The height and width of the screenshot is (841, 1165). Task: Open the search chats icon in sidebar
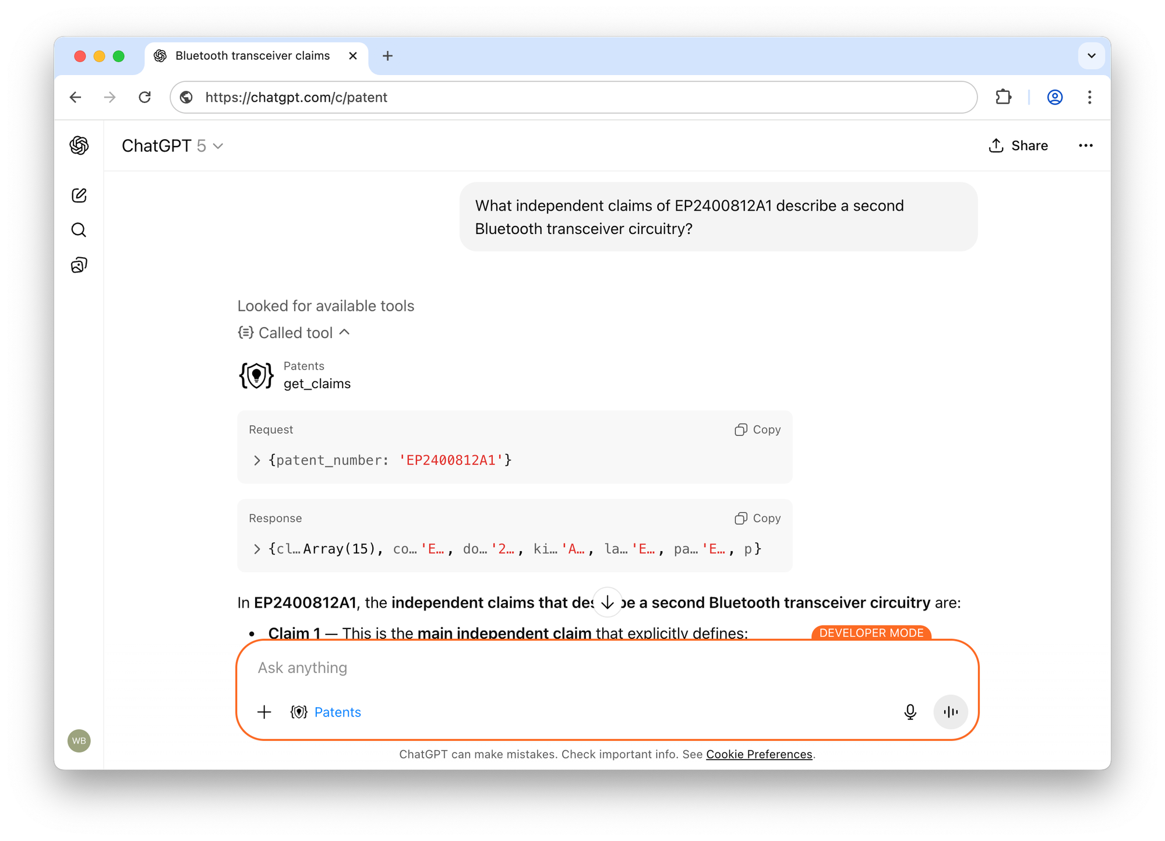click(79, 230)
